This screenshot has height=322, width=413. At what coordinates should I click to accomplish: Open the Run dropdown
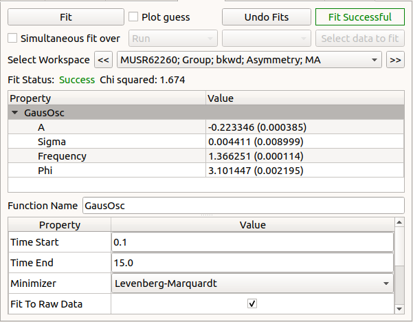tap(173, 39)
